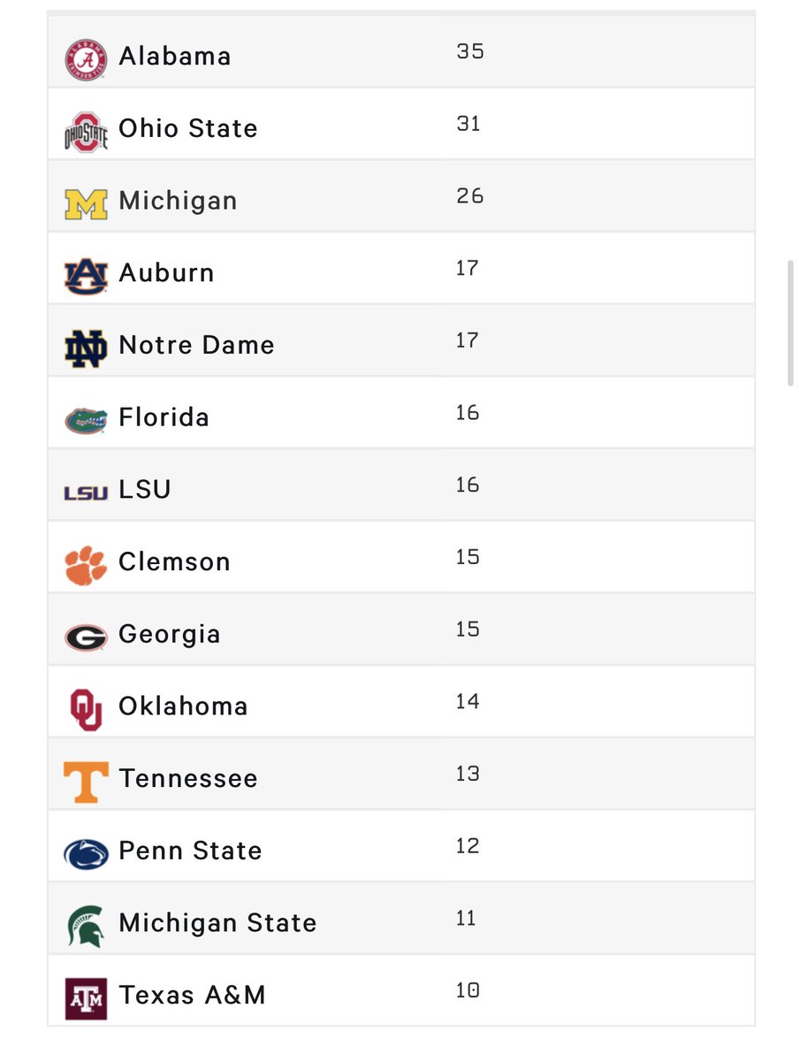Click the Ohio State value 31
This screenshot has width=799, height=1061.
click(x=468, y=124)
